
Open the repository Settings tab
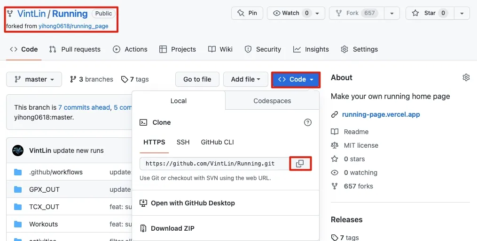pyautogui.click(x=359, y=49)
